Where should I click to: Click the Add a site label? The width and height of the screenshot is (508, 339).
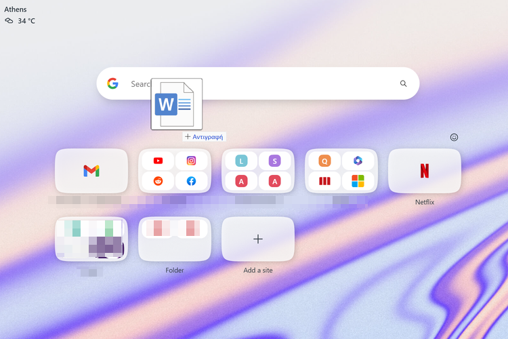(x=258, y=271)
